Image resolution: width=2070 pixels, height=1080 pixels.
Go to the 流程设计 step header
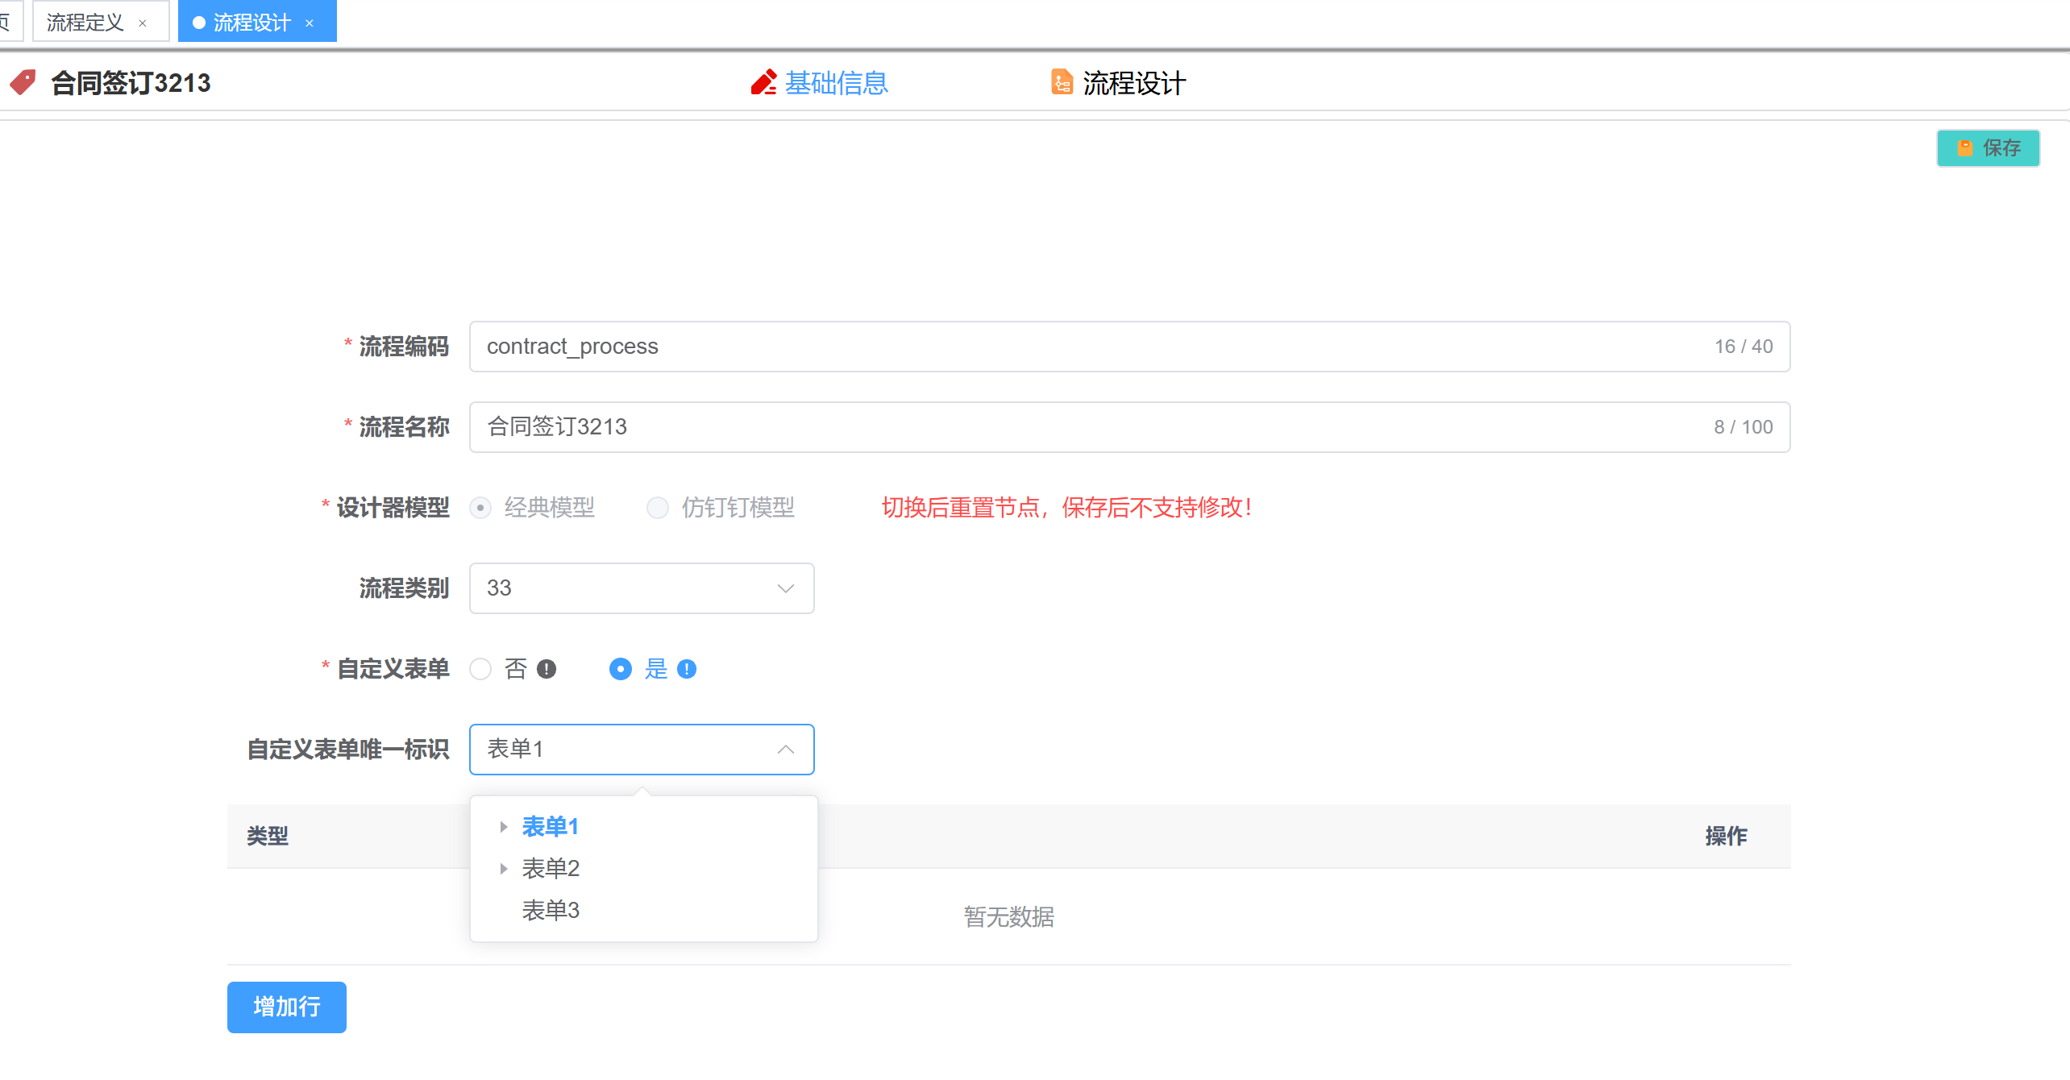1133,83
